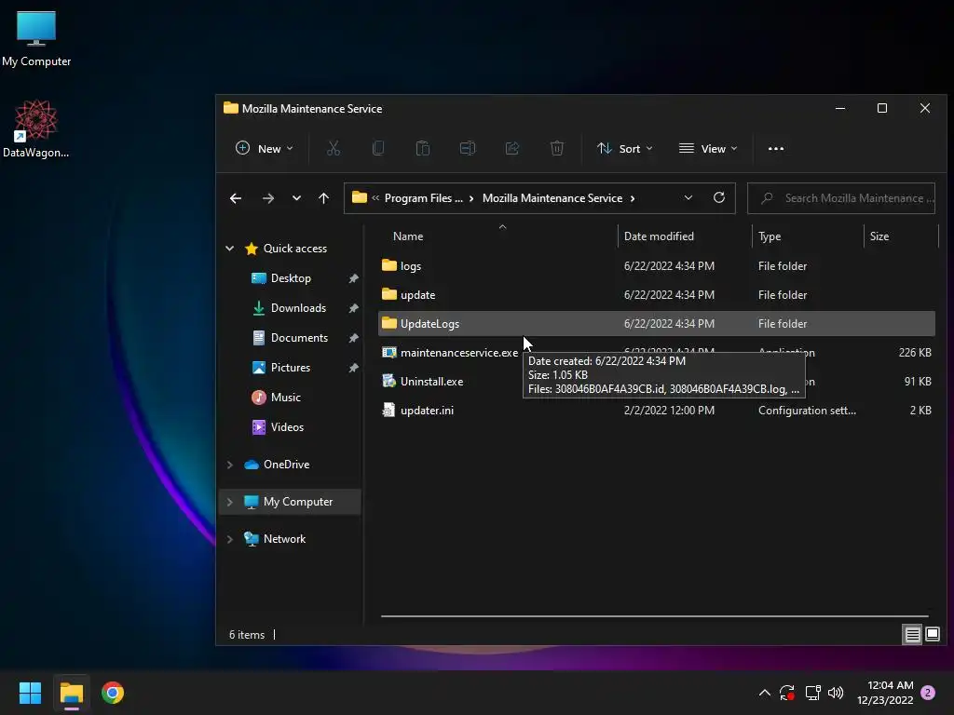Screen dimensions: 954x715
Task: Select the logs folder
Action: [657, 265]
